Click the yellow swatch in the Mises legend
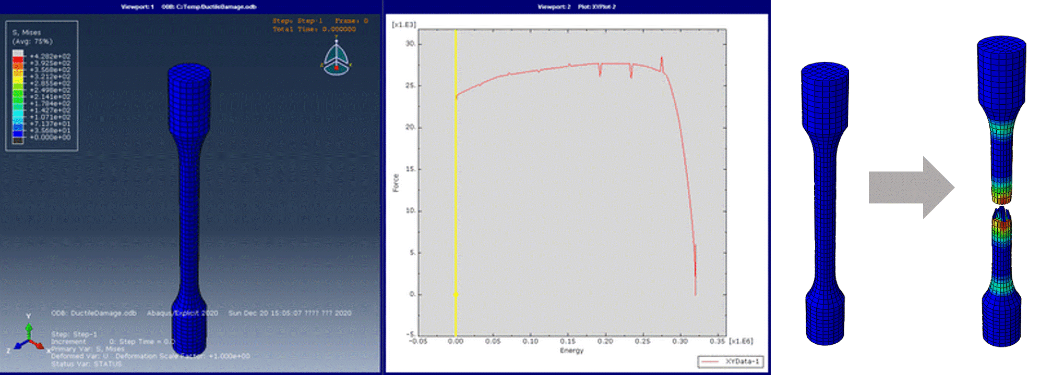 click(18, 80)
